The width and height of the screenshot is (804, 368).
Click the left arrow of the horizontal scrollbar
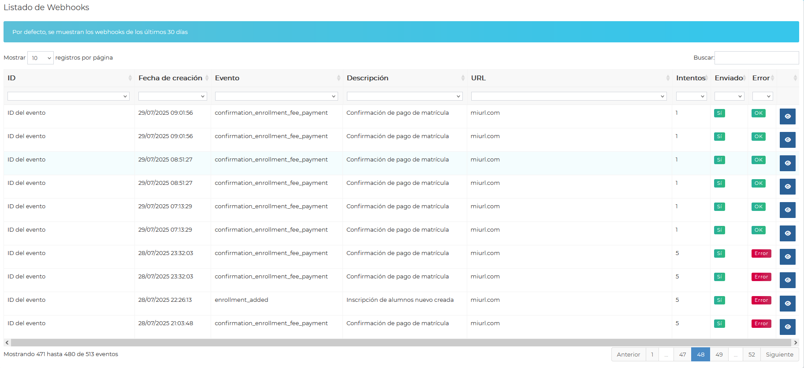(x=7, y=342)
